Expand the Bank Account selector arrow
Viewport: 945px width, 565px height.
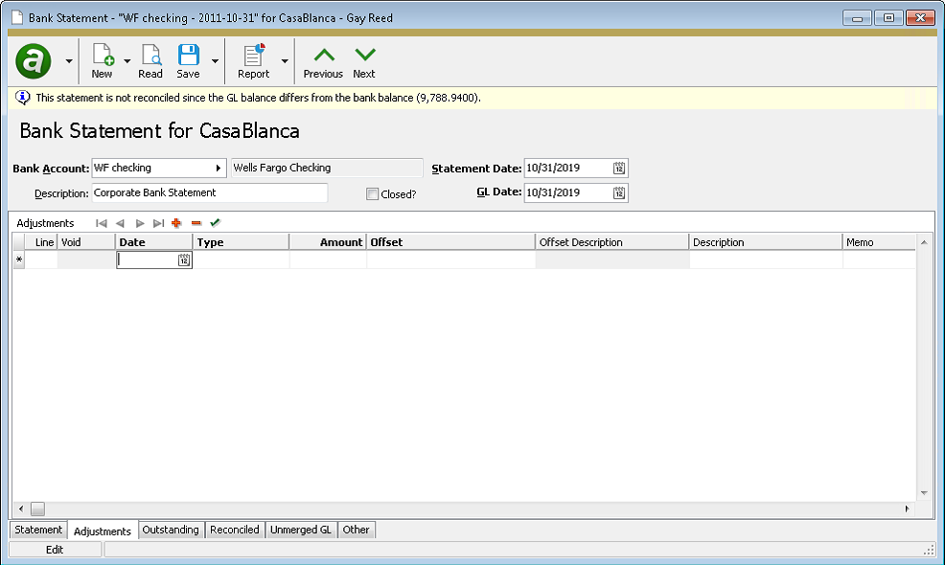(x=217, y=168)
